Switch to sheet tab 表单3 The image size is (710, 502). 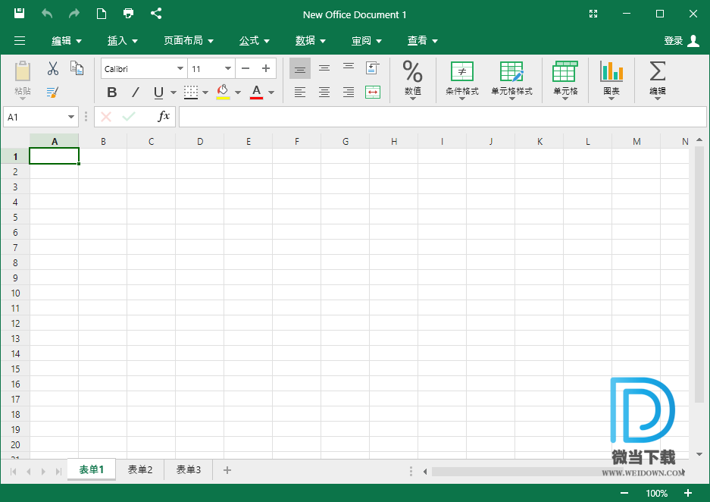click(189, 470)
